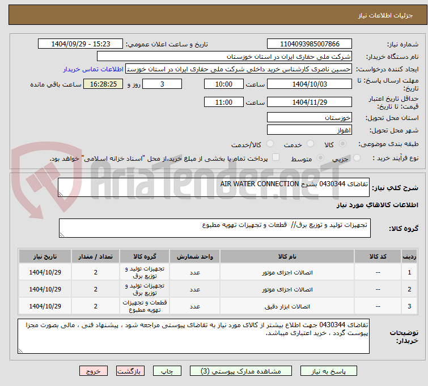Click the announcement date field 1404/09/29 - 15:23
The image size is (428, 386).
pyautogui.click(x=80, y=44)
